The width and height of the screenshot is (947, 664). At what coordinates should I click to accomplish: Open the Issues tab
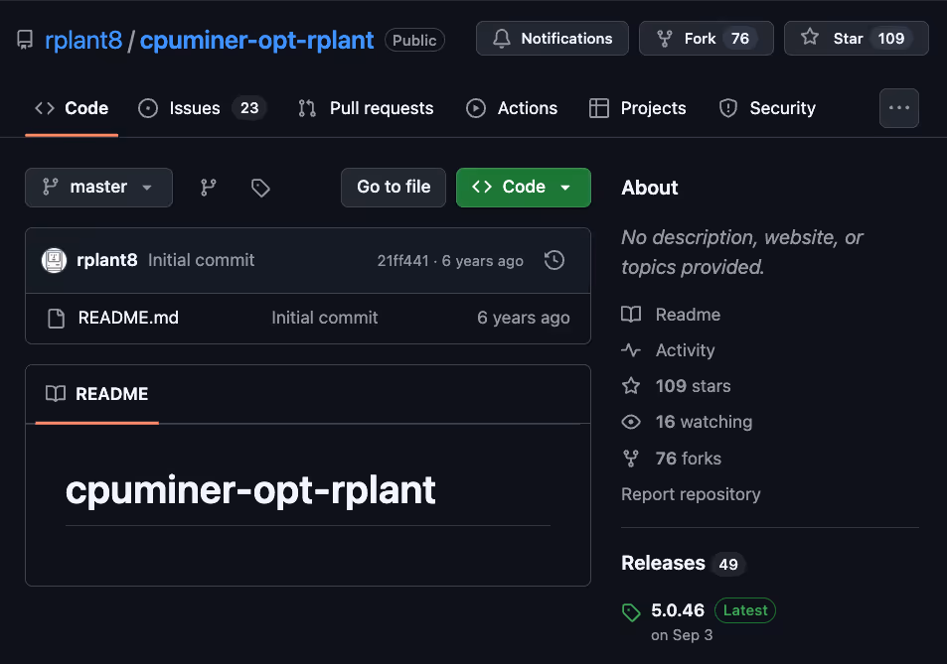click(202, 108)
